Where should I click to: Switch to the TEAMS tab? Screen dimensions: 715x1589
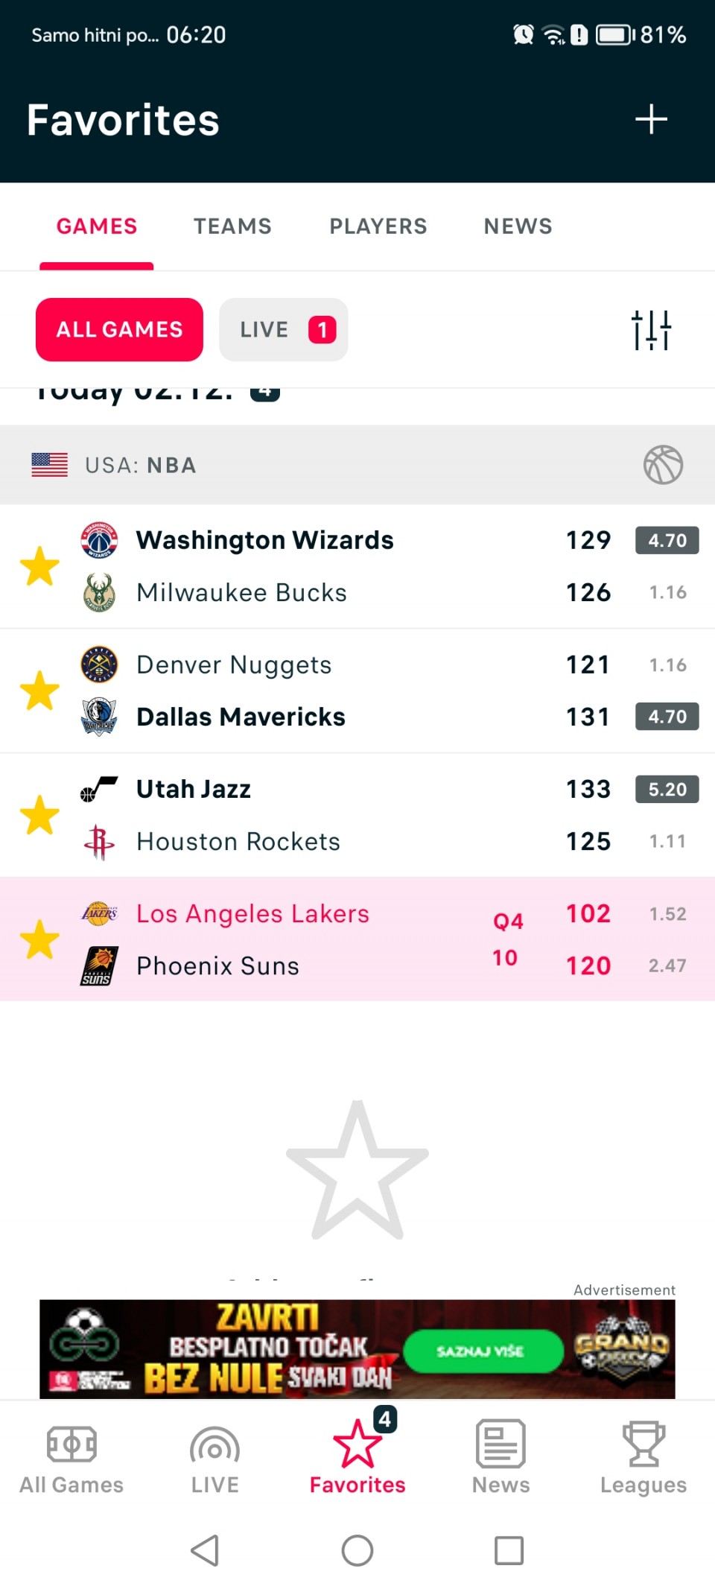232,226
